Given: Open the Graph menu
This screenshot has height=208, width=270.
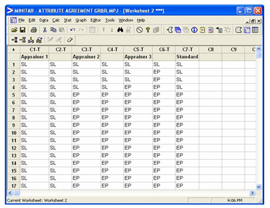Looking at the screenshot, I should [x=81, y=20].
